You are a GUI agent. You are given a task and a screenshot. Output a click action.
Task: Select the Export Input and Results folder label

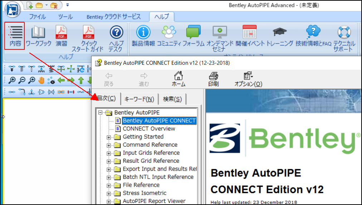pyautogui.click(x=160, y=169)
